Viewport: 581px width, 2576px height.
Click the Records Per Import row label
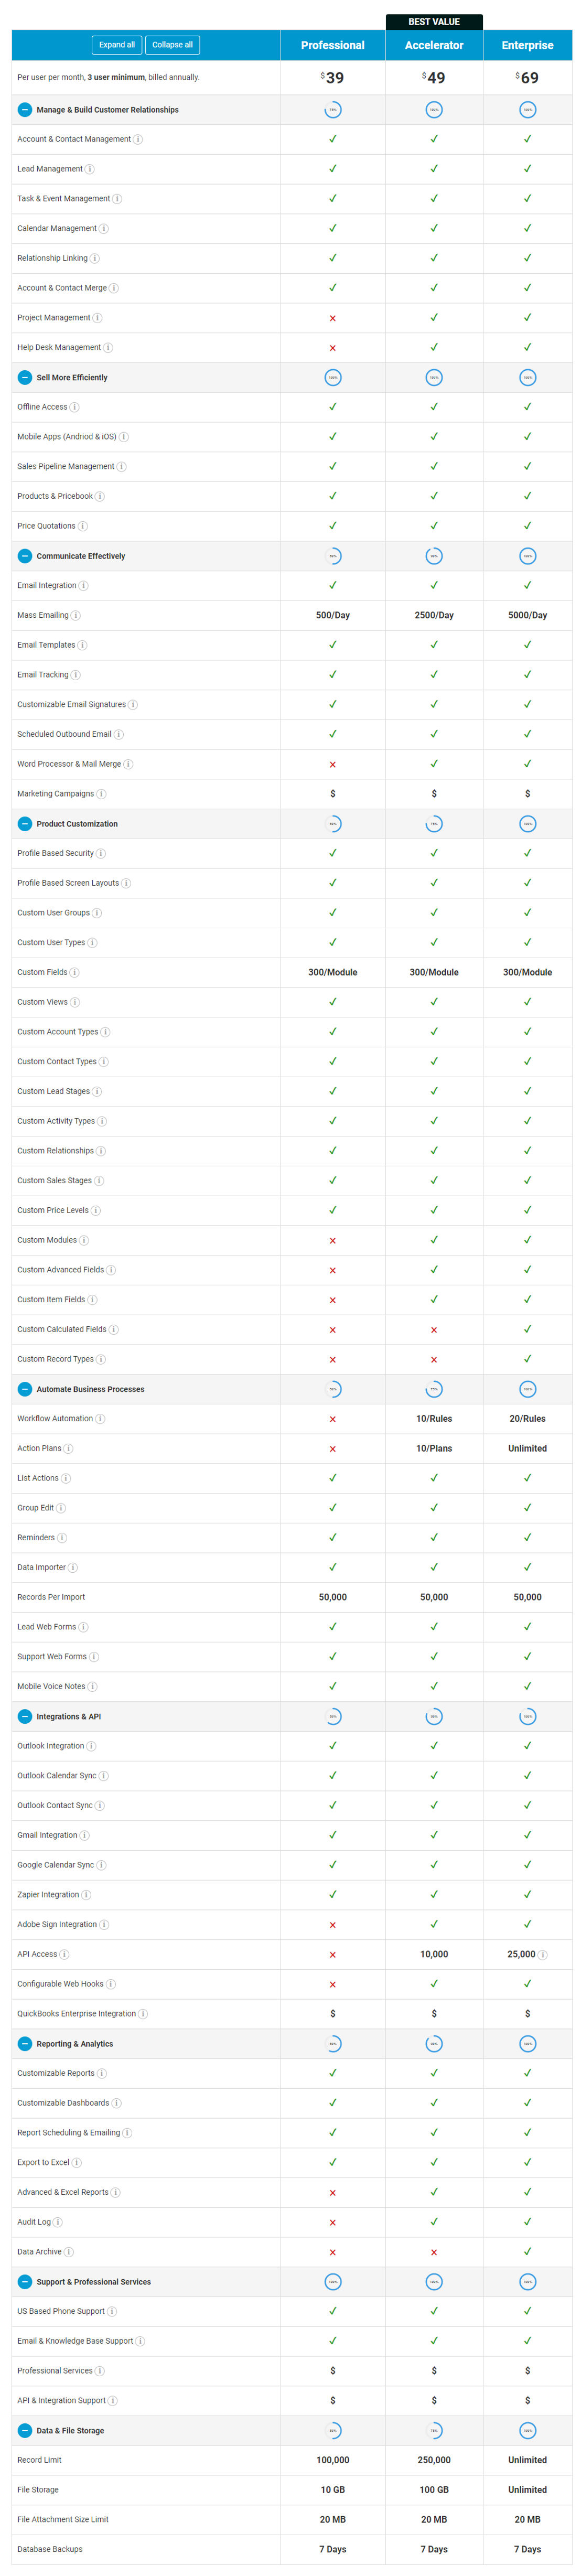coord(51,1598)
